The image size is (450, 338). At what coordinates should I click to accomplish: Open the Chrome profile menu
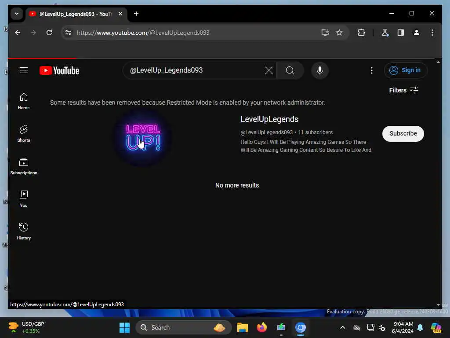click(x=417, y=33)
